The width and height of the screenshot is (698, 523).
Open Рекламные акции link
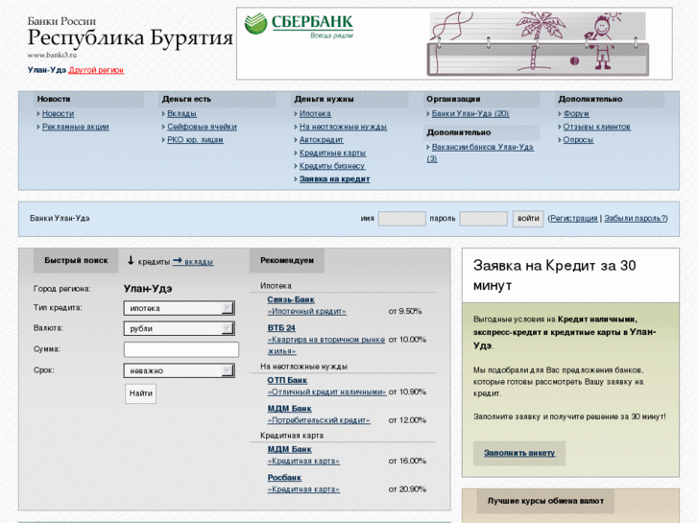[x=75, y=127]
